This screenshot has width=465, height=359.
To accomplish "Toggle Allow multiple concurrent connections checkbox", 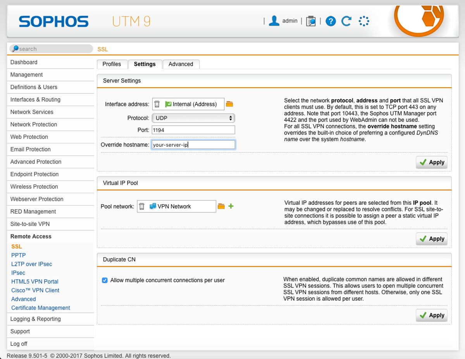I will [105, 280].
